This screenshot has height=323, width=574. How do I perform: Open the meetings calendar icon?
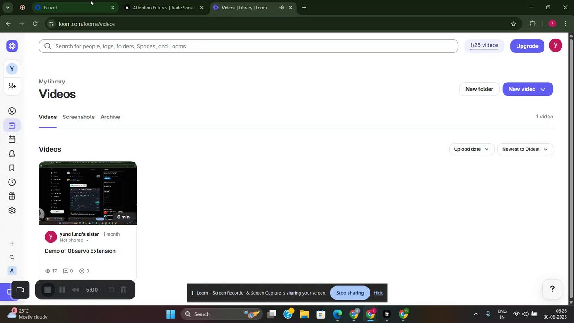12,140
